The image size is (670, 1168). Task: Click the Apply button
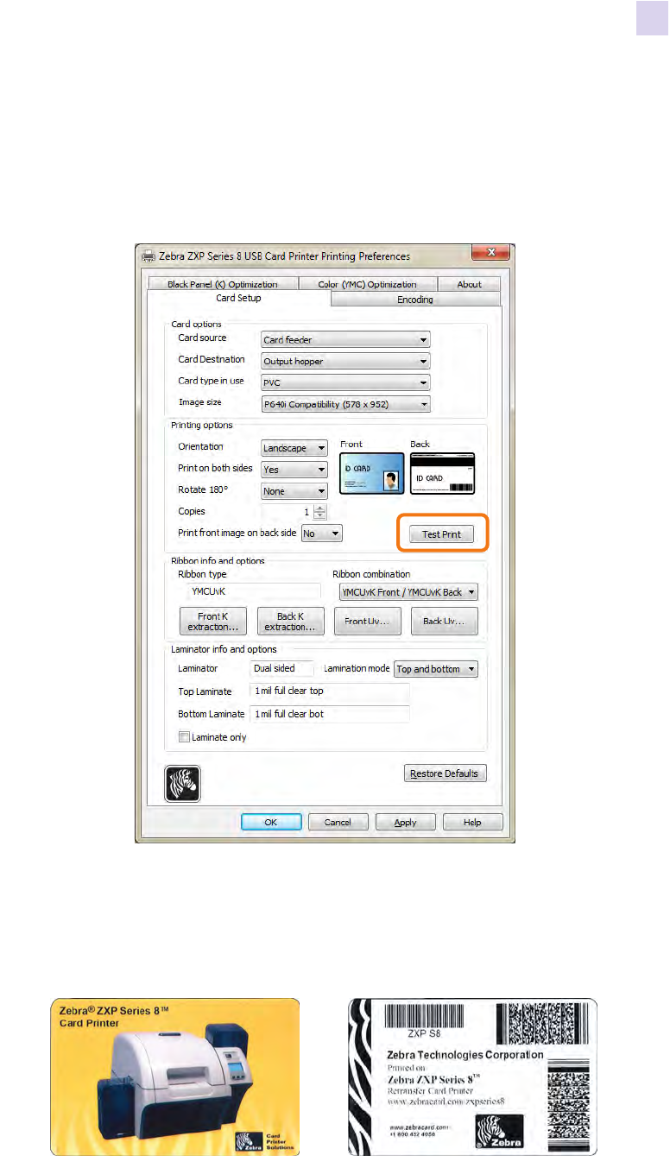point(405,823)
